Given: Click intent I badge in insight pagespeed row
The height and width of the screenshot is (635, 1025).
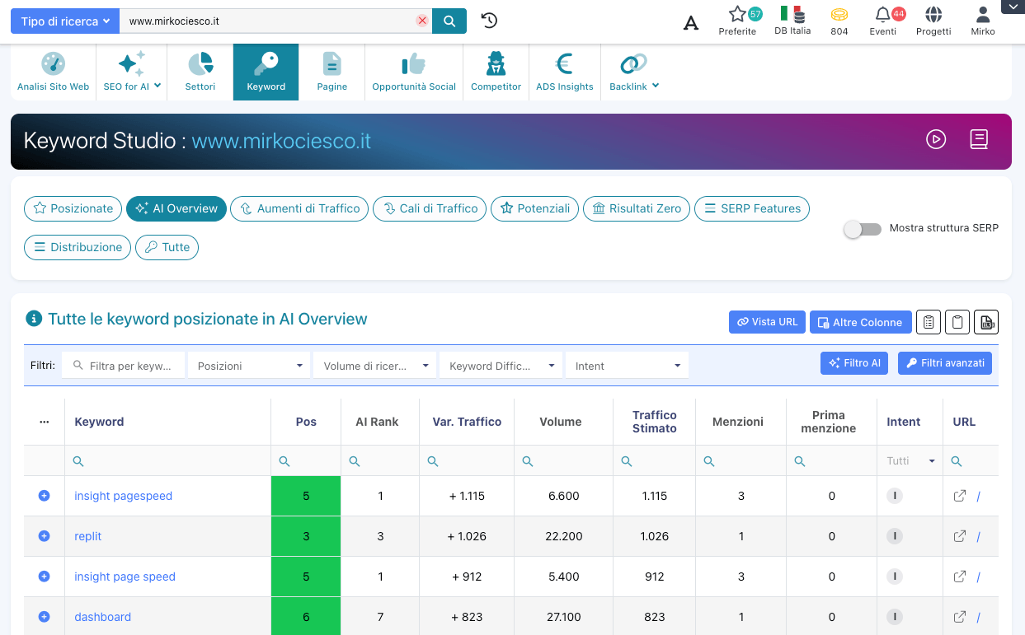Looking at the screenshot, I should pyautogui.click(x=894, y=496).
